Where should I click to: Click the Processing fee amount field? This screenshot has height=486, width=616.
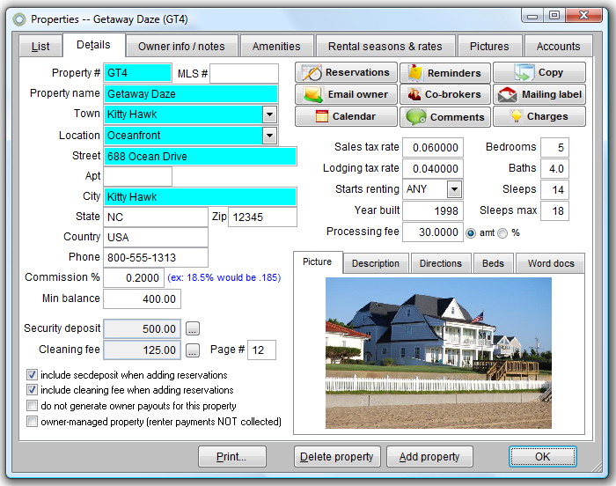pyautogui.click(x=433, y=232)
